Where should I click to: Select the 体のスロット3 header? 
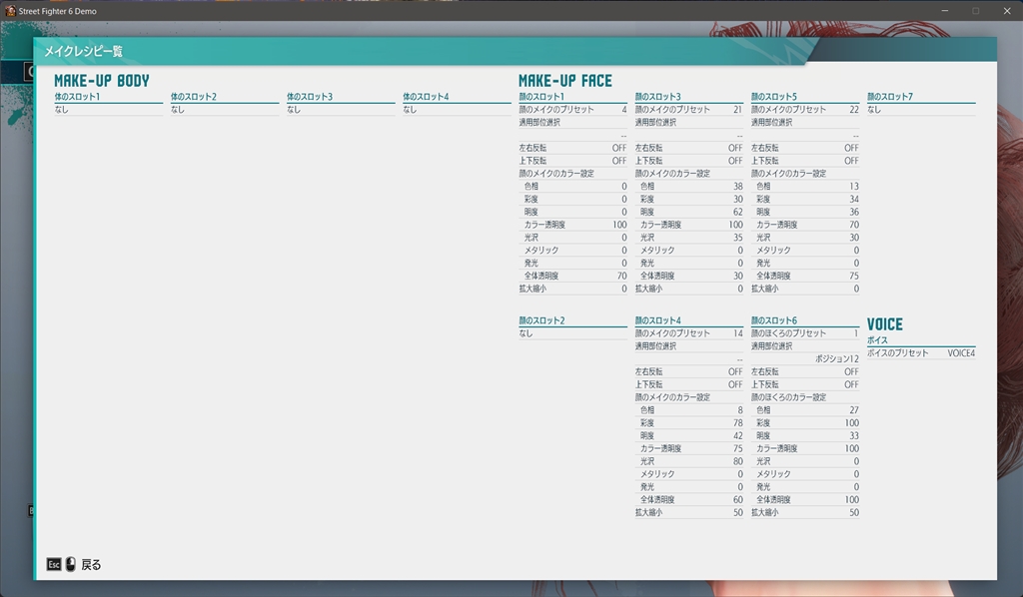310,97
